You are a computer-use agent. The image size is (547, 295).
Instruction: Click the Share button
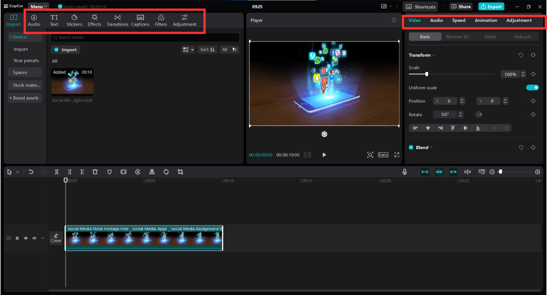click(x=461, y=6)
